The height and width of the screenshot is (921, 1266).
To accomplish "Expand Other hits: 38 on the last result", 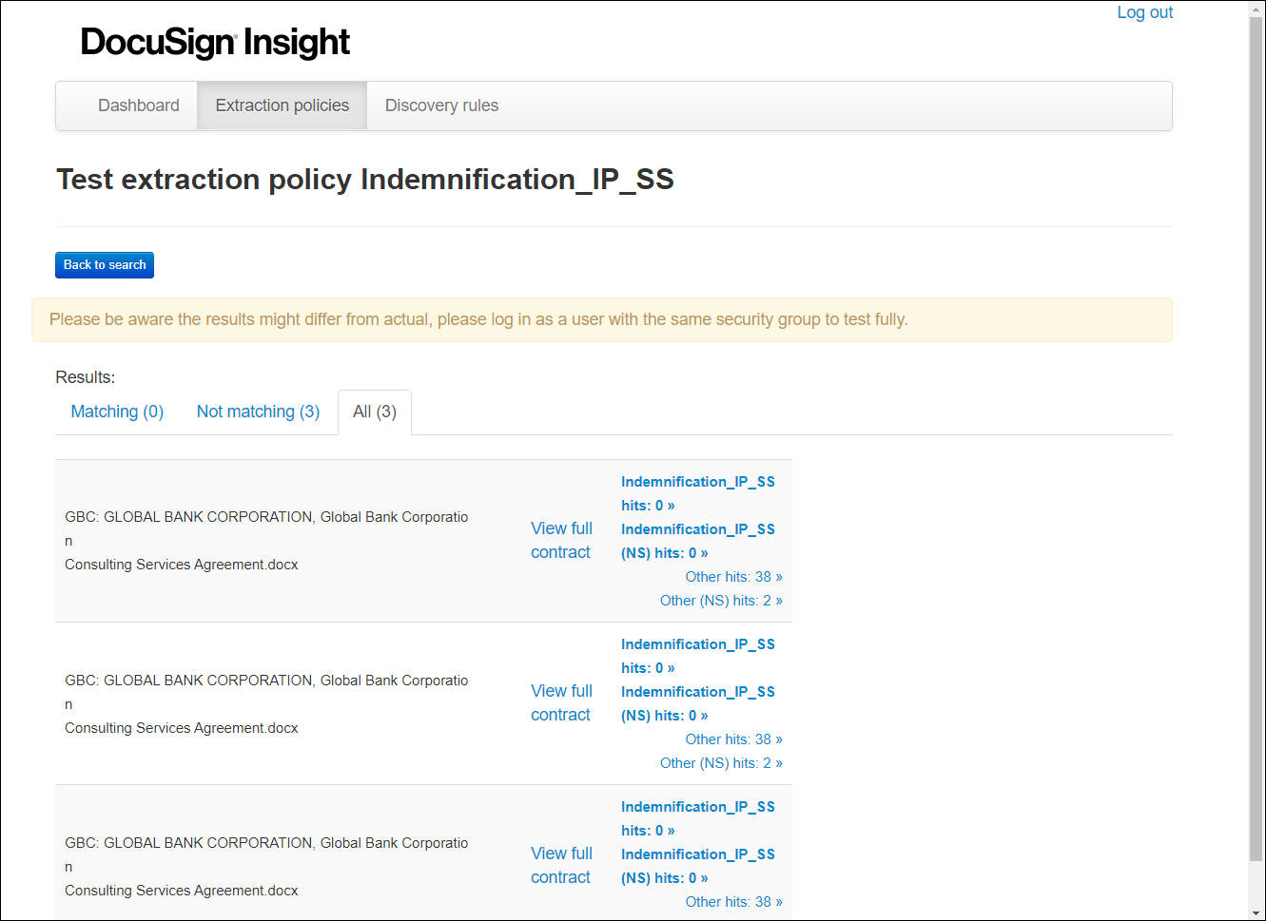I will [733, 901].
